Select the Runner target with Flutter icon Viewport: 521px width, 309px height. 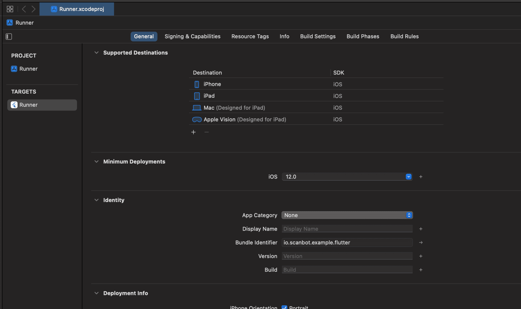click(x=28, y=105)
